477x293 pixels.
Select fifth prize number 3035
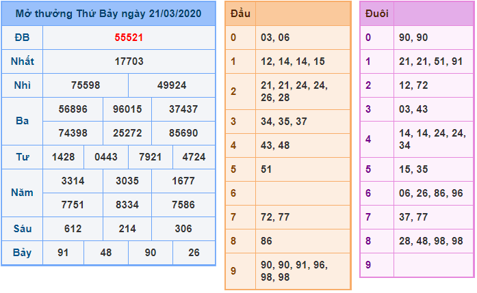point(127,181)
